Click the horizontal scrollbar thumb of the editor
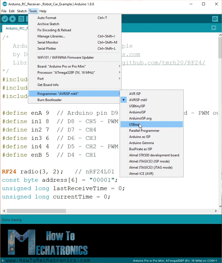Screen dimensions: 222x263 coord(36,211)
